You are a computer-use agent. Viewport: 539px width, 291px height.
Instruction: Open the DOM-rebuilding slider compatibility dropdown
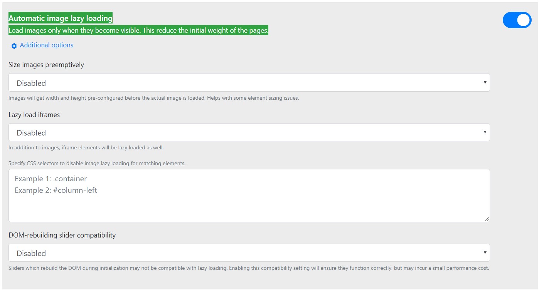click(x=249, y=253)
